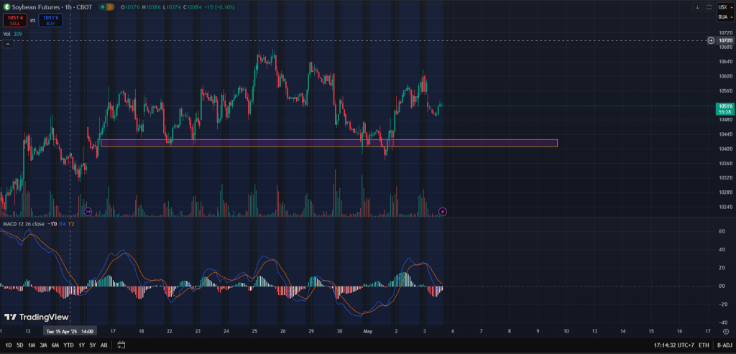Screen dimensions: 736x354
Task: Open the USX currency dropdown
Action: coord(725,7)
